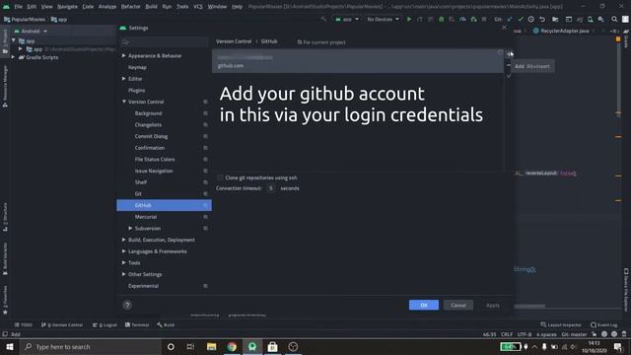
Task: Open the Android project view dropdown
Action: coord(31,31)
